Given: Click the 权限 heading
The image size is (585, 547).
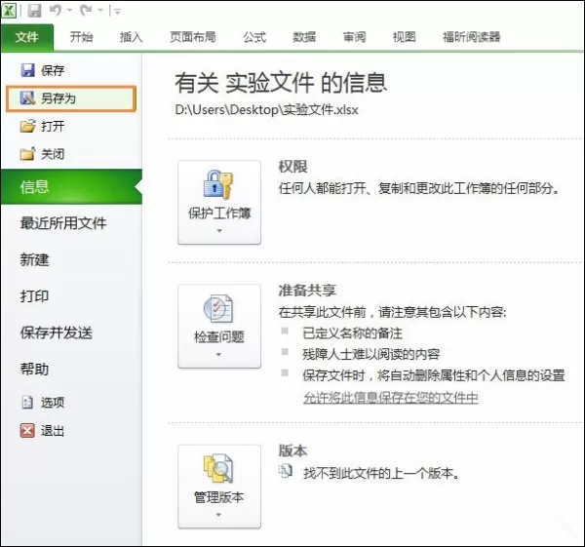Looking at the screenshot, I should point(292,167).
